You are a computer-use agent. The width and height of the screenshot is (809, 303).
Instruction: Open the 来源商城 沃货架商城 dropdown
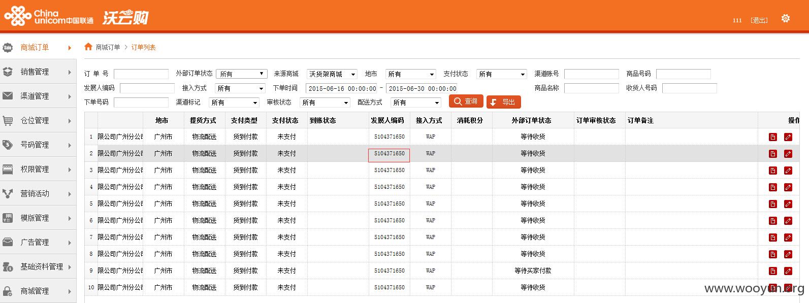[332, 74]
